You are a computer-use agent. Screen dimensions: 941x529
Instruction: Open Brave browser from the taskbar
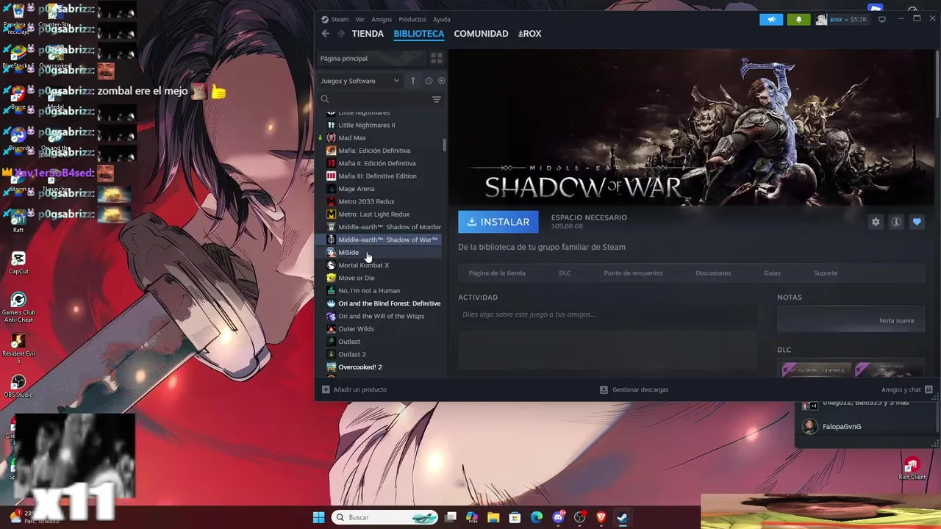[x=601, y=517]
